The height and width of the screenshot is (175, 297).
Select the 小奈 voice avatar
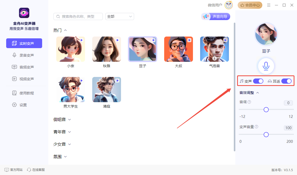pos(70,49)
